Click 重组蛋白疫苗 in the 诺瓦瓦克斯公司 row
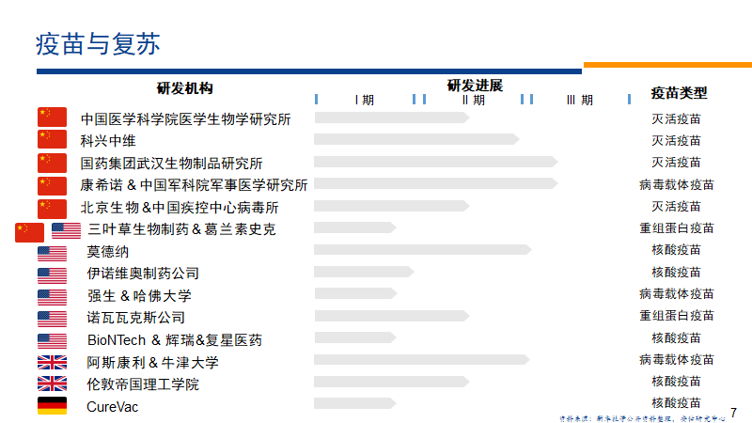 tap(676, 315)
